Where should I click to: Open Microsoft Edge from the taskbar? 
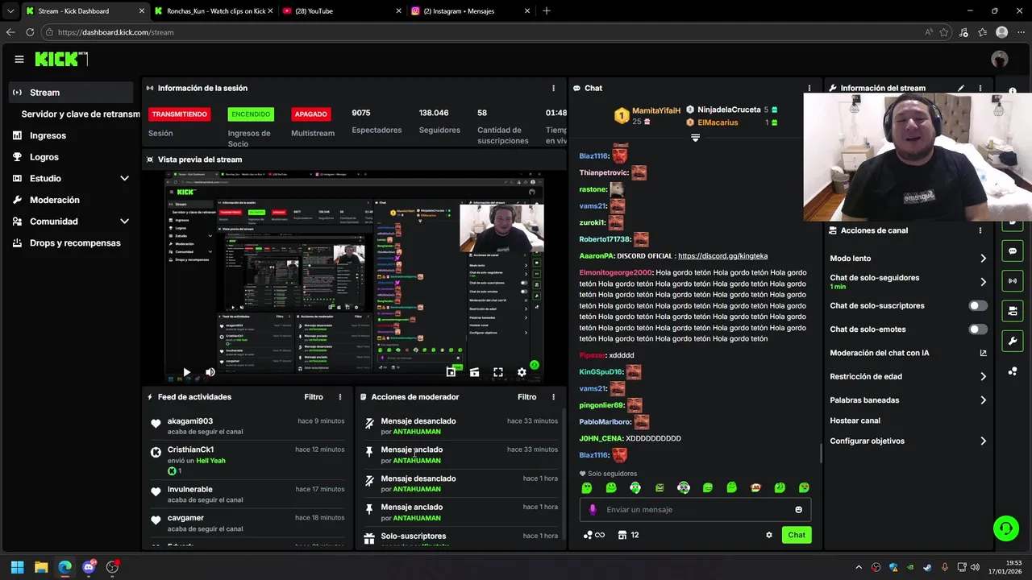coord(64,567)
